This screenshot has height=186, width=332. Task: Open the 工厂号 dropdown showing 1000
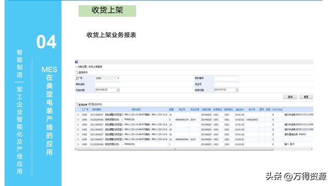coord(107,78)
